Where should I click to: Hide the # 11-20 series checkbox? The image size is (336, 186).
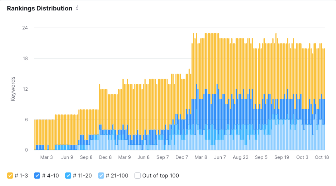click(x=69, y=176)
